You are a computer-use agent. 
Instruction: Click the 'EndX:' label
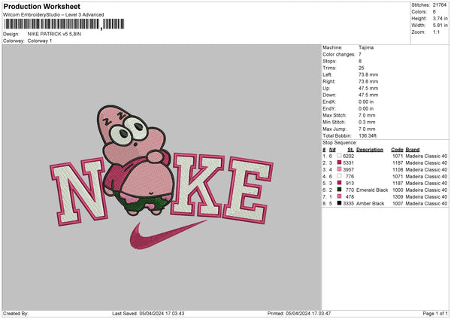click(329, 102)
